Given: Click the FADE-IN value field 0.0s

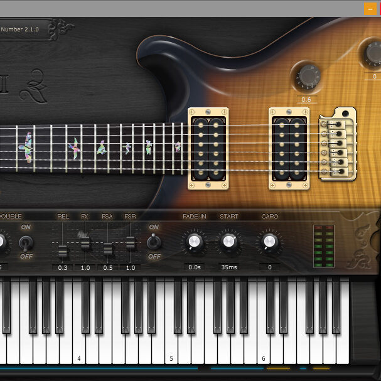Looking at the screenshot, I should 194,267.
